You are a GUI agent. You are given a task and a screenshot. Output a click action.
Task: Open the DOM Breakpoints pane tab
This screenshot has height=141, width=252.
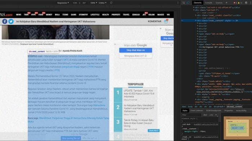[x=213, y=111]
